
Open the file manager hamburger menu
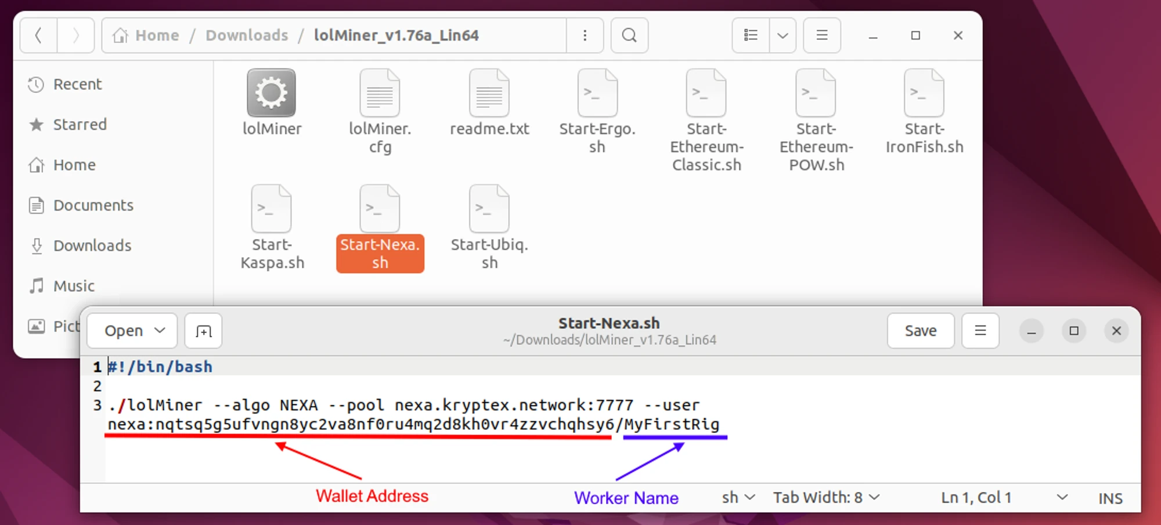coord(821,35)
